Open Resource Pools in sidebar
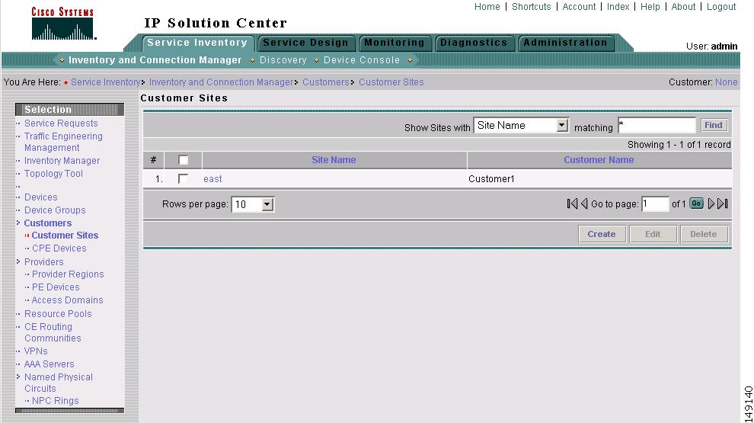 [58, 314]
